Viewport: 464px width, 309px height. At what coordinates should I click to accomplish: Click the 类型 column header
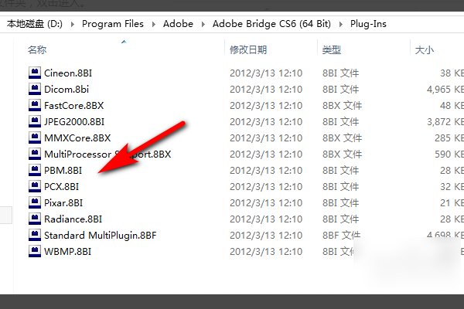point(331,50)
